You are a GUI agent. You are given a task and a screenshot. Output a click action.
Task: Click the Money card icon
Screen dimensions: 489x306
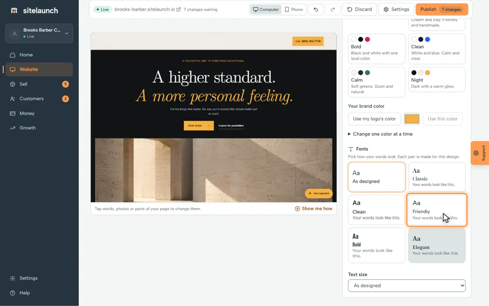13,113
